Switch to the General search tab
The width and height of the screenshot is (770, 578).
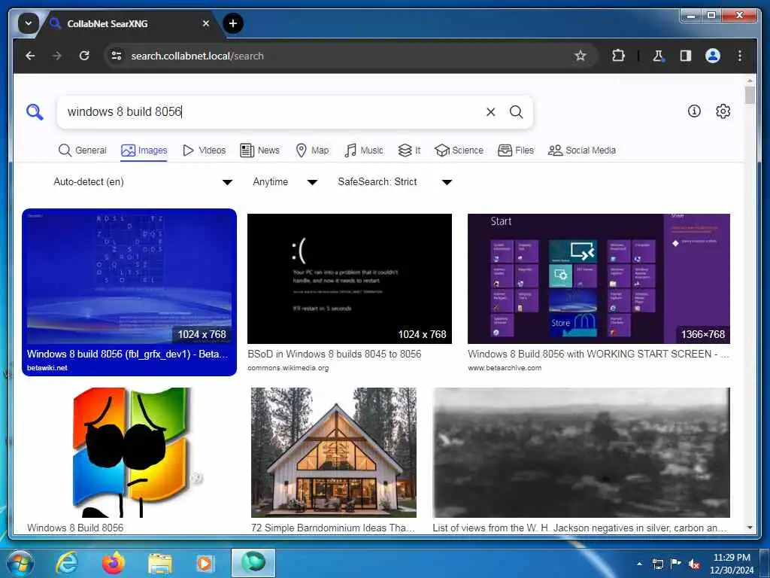(x=82, y=151)
